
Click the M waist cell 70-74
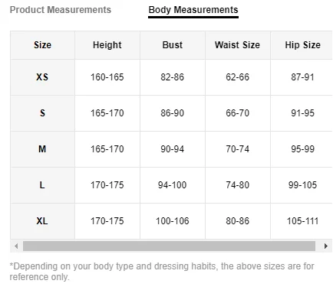(238, 149)
